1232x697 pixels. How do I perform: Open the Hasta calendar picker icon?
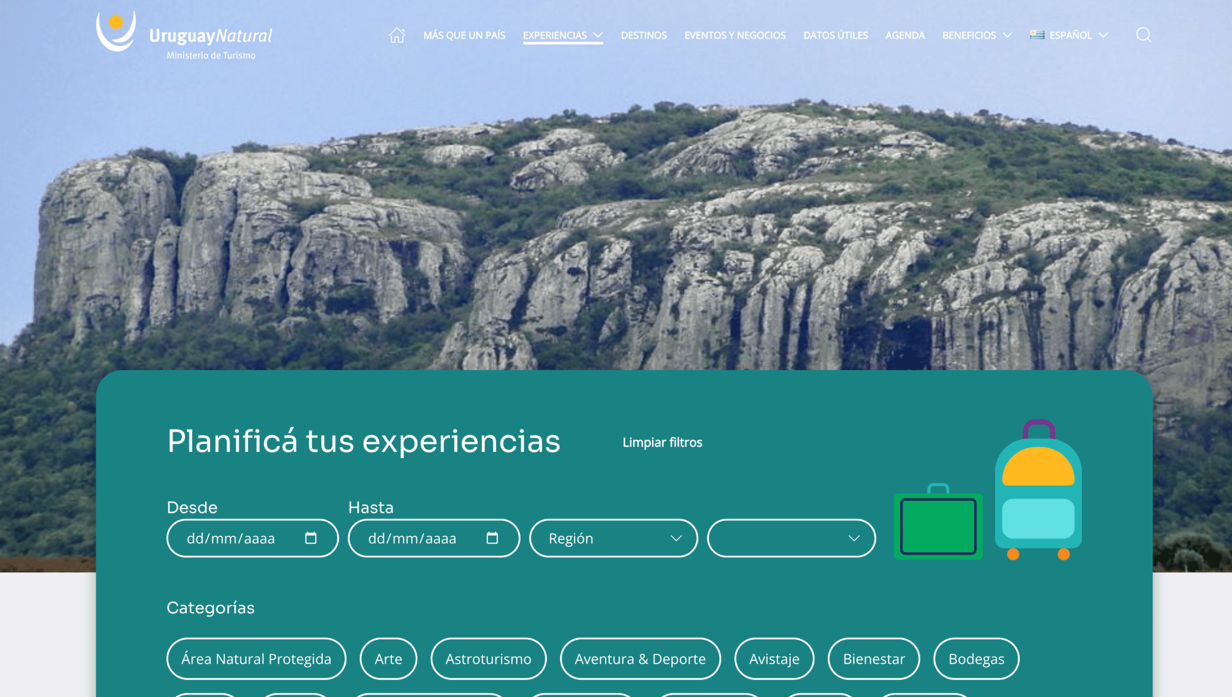click(492, 538)
